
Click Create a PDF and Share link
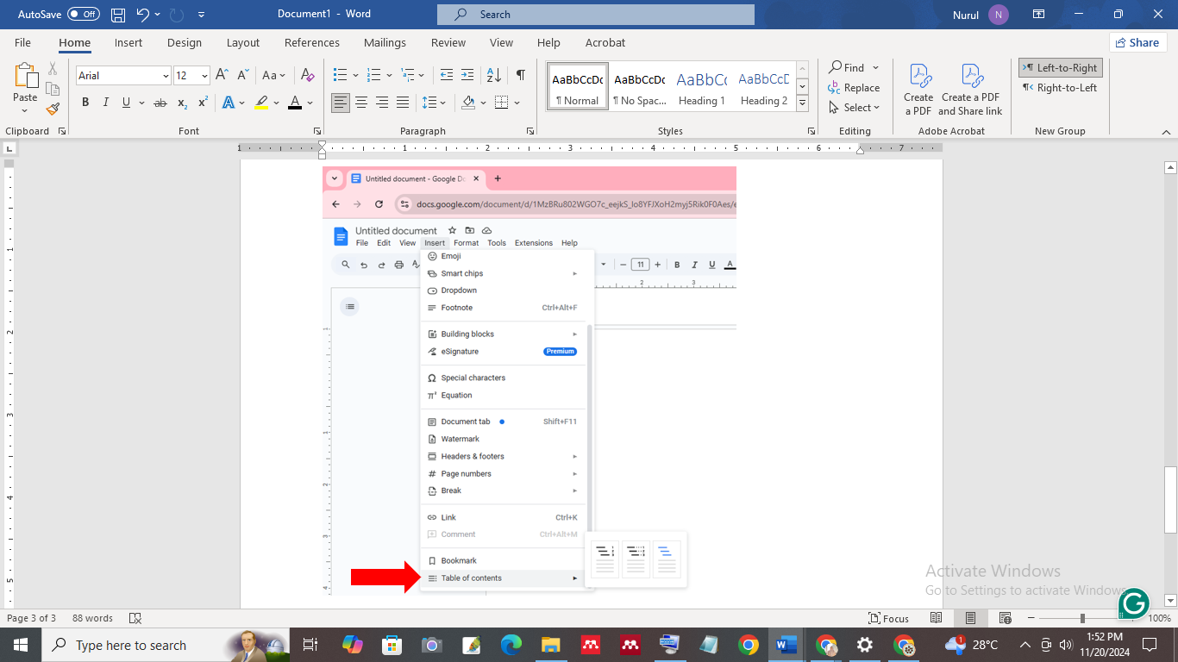[970, 90]
